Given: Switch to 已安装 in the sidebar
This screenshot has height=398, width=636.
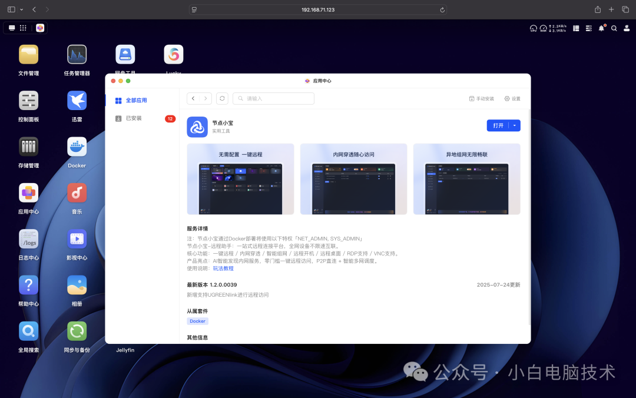Looking at the screenshot, I should click(x=142, y=118).
